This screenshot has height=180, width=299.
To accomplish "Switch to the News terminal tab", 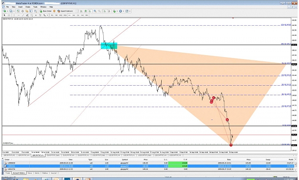I will (x=30, y=173).
